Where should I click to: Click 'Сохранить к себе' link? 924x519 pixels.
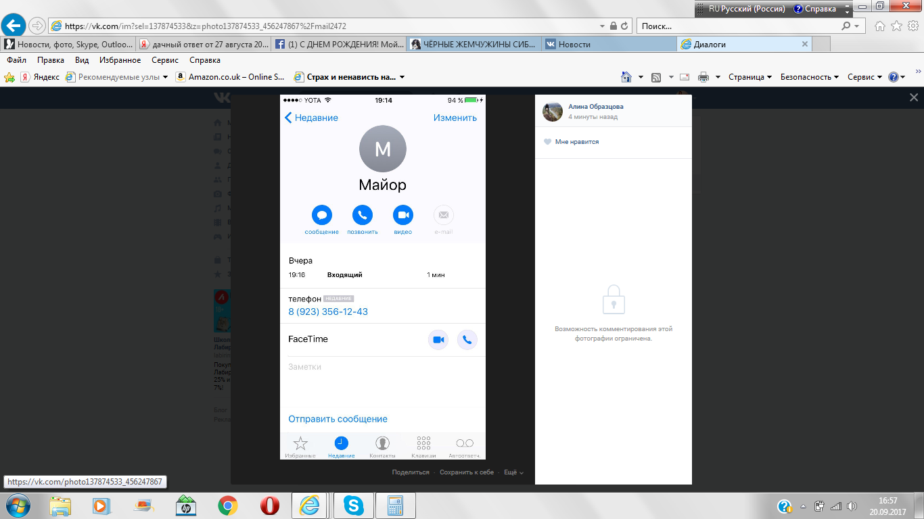pyautogui.click(x=467, y=472)
